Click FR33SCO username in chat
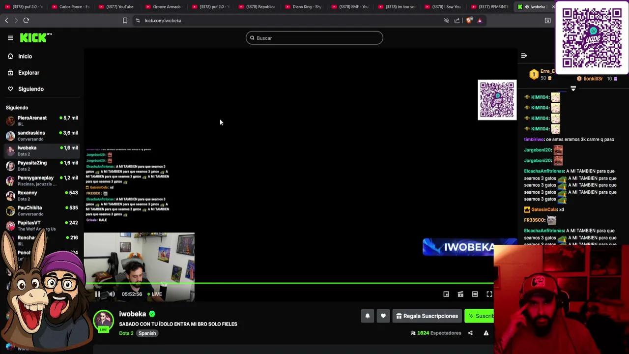629x354 pixels. 534,220
